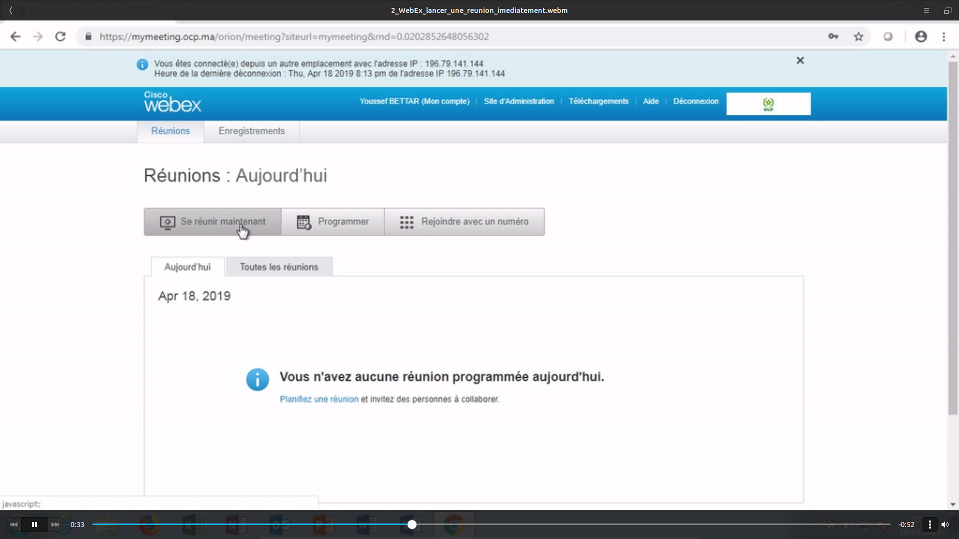Skip to the next video track

(x=55, y=525)
